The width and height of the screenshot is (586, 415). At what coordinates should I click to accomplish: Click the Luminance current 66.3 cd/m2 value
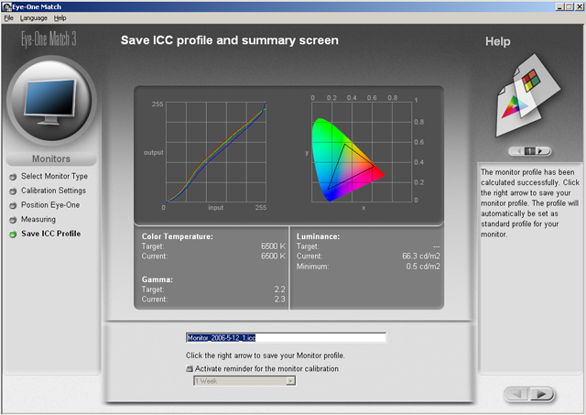click(x=421, y=257)
